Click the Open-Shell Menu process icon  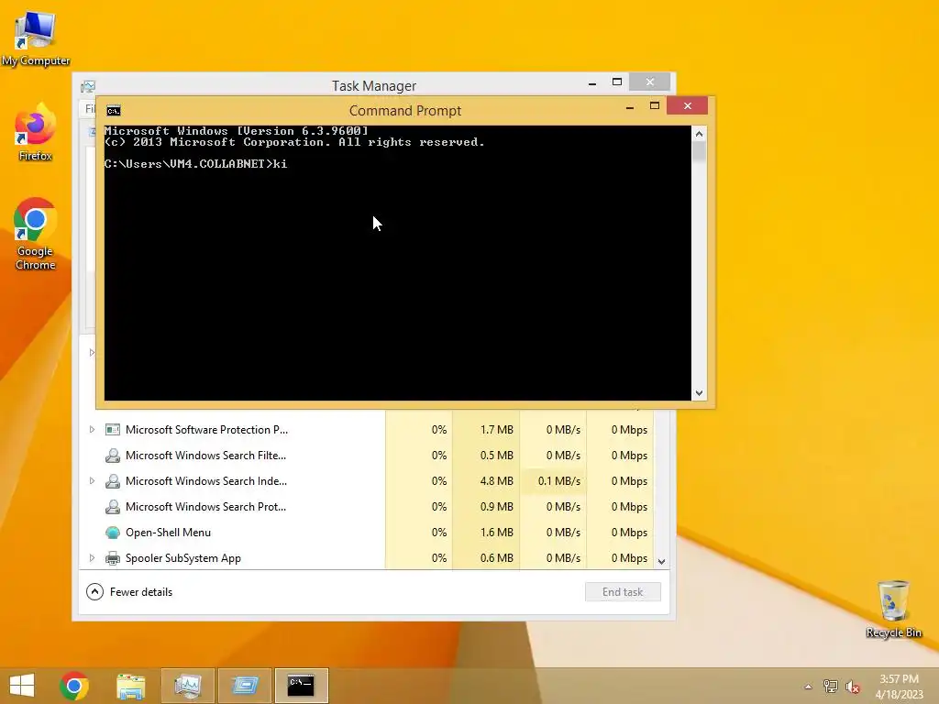[x=112, y=533]
